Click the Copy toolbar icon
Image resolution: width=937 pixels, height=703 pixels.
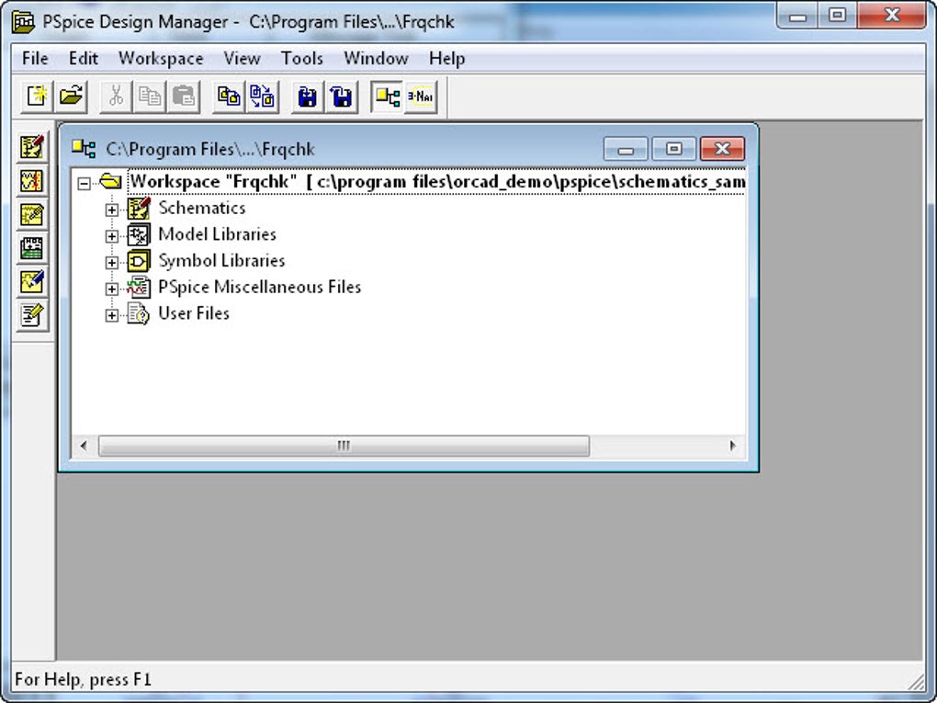[x=150, y=96]
